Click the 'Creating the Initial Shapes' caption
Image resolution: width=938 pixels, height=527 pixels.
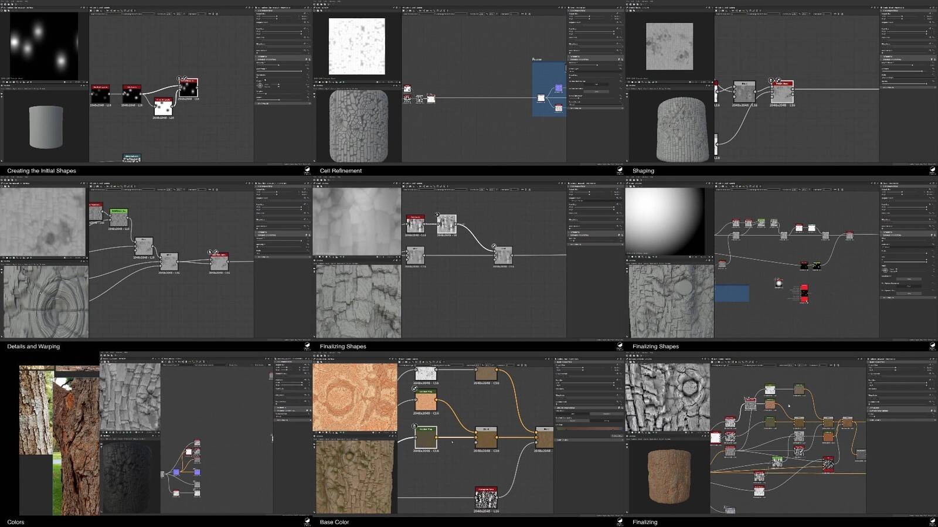point(42,171)
